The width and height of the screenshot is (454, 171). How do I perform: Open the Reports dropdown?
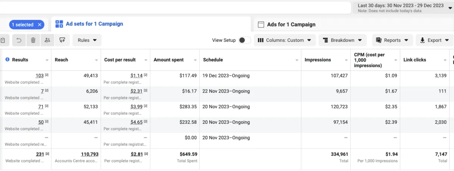pos(392,40)
